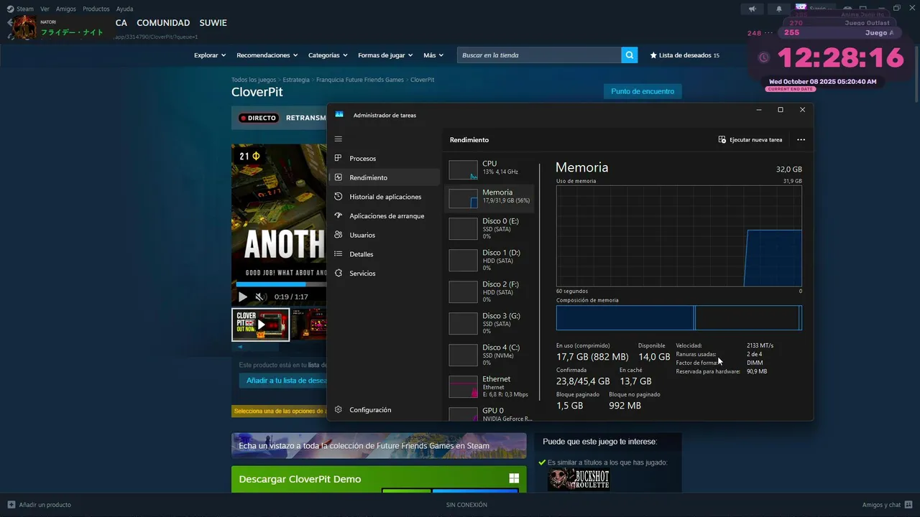Viewport: 920px width, 517px height.
Task: Open the Ver menu in Steam
Action: (45, 9)
